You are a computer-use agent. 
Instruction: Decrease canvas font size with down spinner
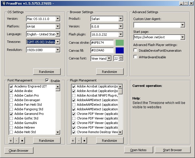click(x=121, y=59)
